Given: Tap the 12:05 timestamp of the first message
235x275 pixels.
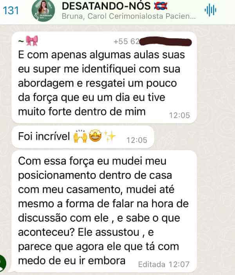Looking at the screenshot, I should [179, 115].
